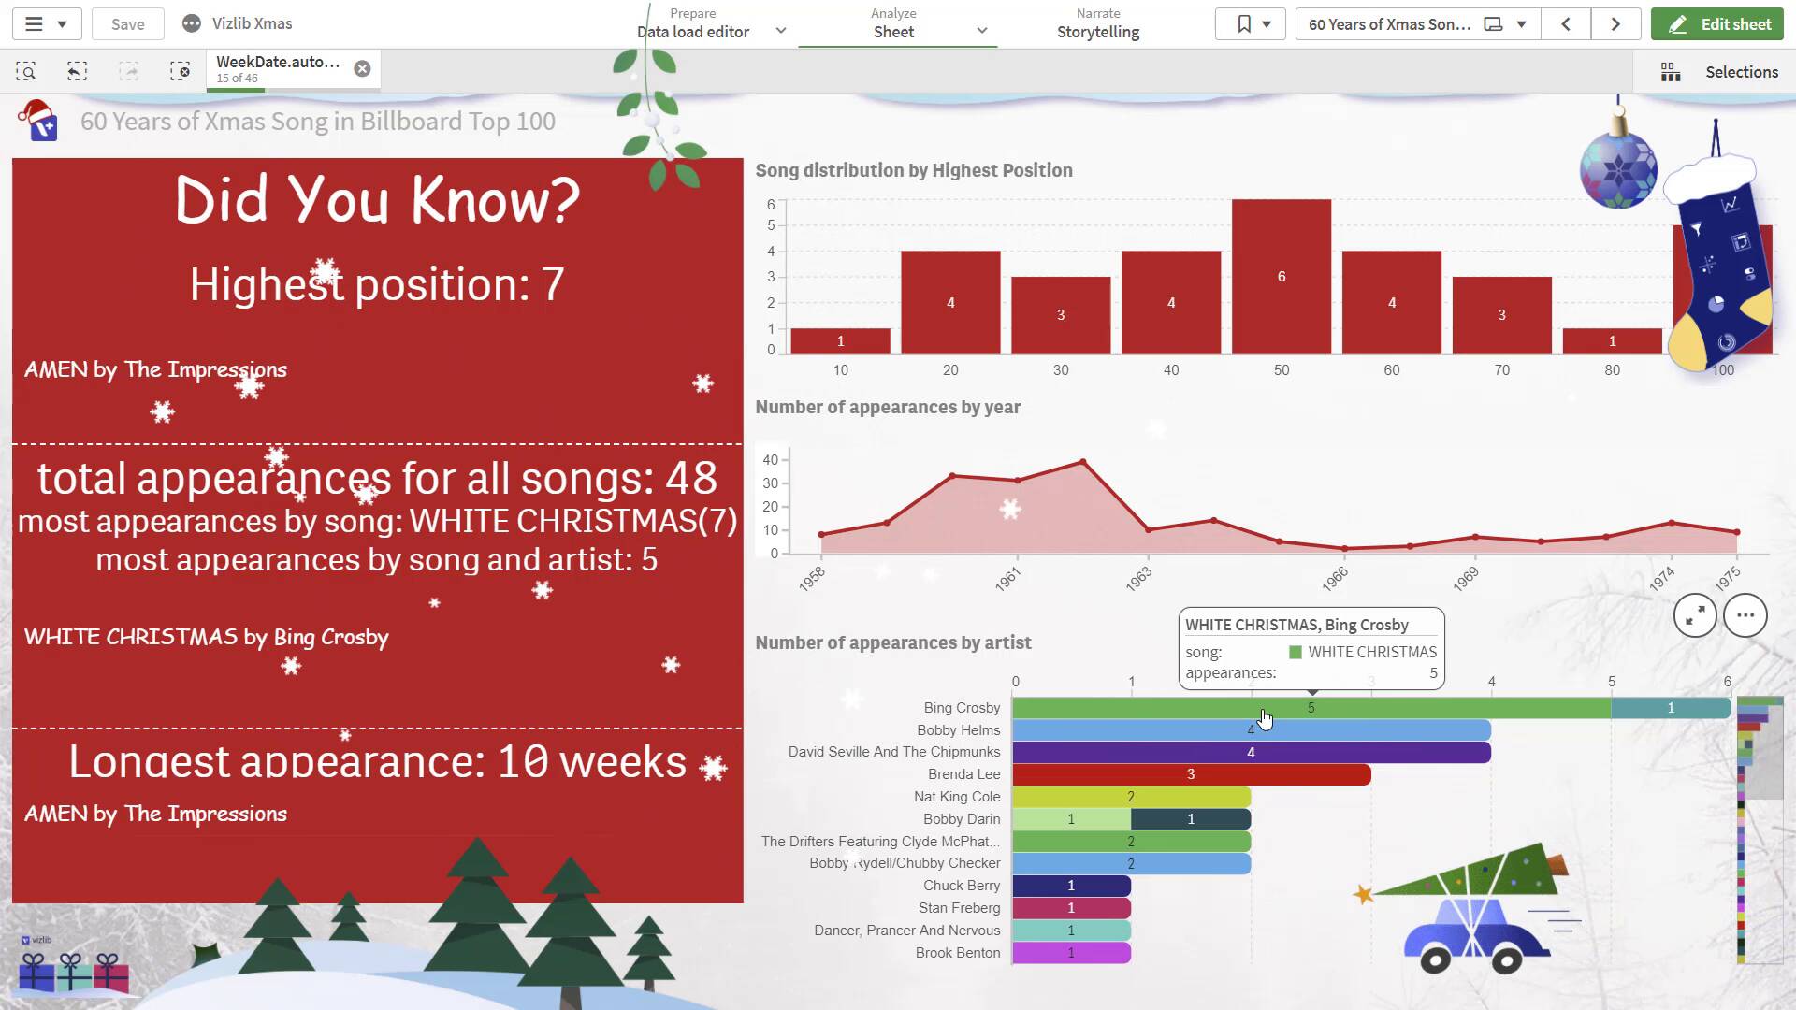The width and height of the screenshot is (1796, 1010).
Task: Click the Selections button
Action: coord(1741,72)
